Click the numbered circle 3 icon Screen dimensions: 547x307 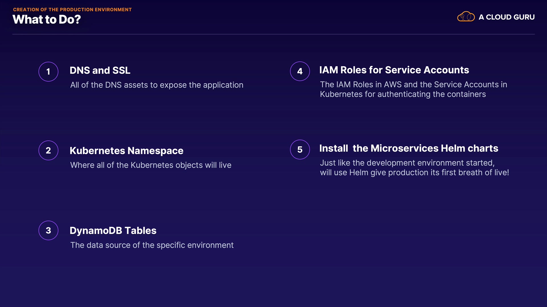pos(48,231)
